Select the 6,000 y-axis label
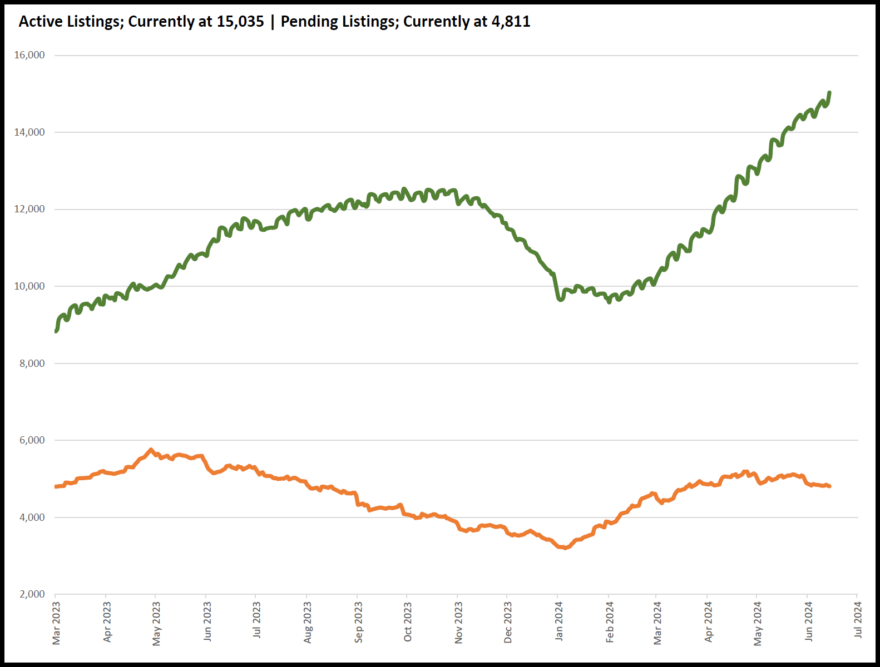 (32, 440)
